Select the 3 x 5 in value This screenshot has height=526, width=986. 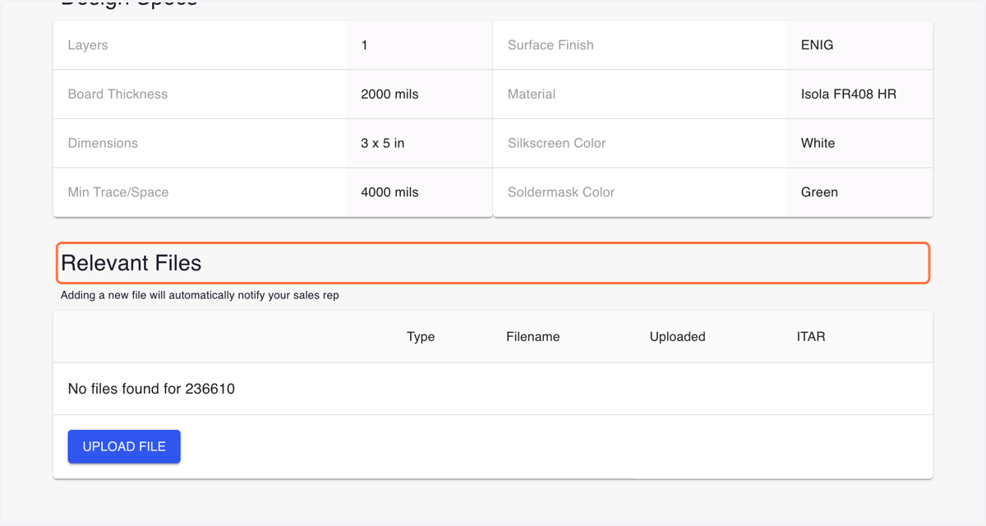[383, 143]
